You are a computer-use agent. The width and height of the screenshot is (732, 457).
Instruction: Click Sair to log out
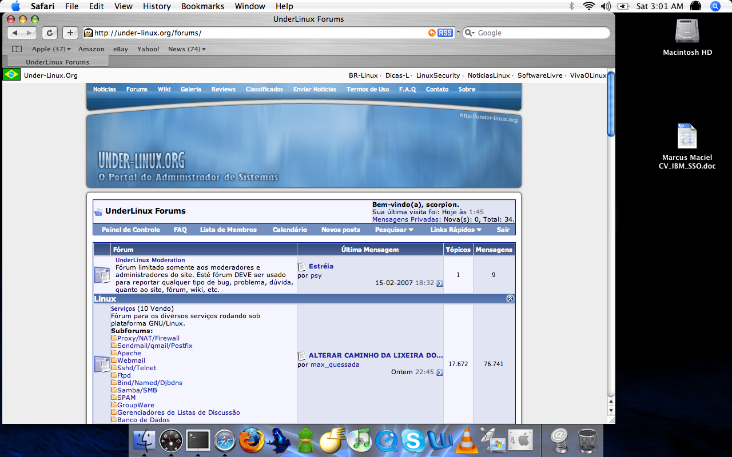pos(503,230)
